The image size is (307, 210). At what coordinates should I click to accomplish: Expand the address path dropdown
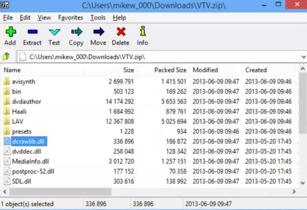(x=304, y=57)
